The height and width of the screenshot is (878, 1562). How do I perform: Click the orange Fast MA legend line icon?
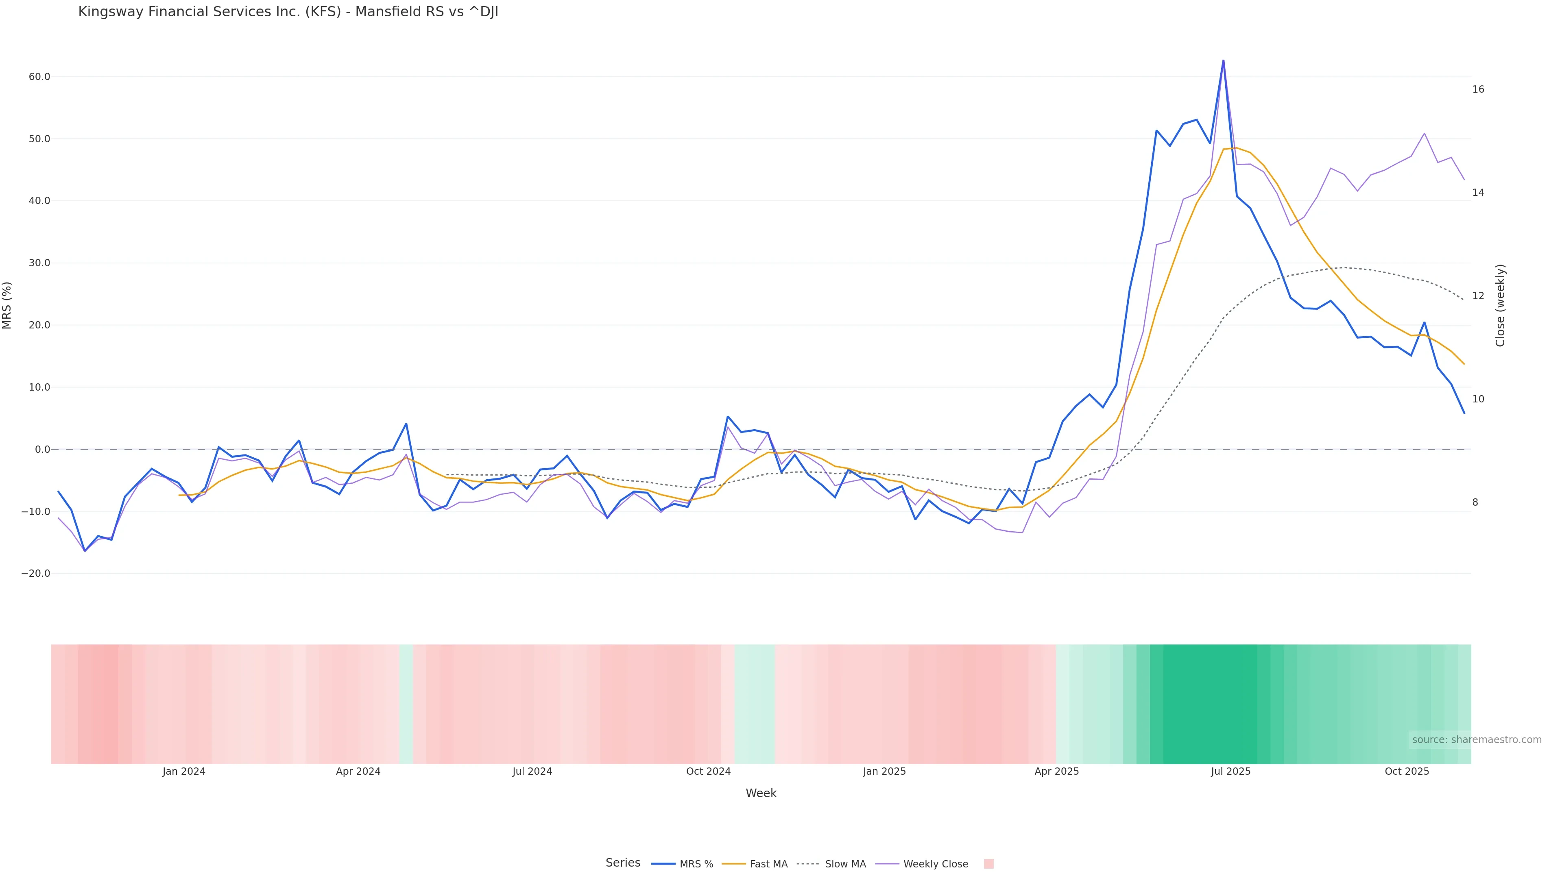(x=734, y=864)
